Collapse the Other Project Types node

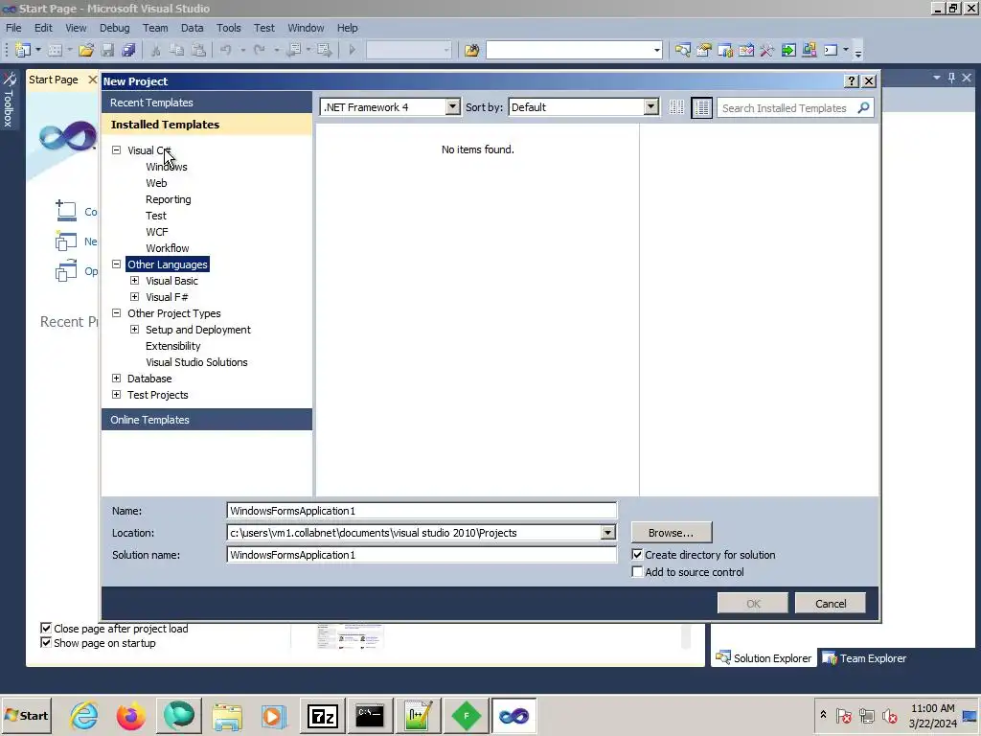click(116, 313)
